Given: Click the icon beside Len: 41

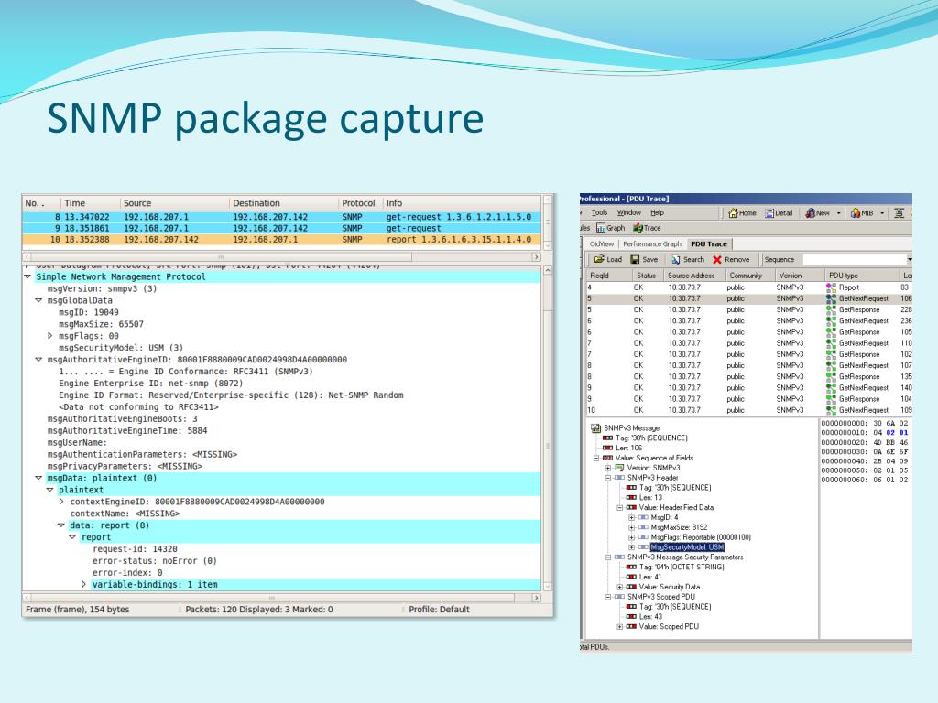Looking at the screenshot, I should (x=631, y=577).
